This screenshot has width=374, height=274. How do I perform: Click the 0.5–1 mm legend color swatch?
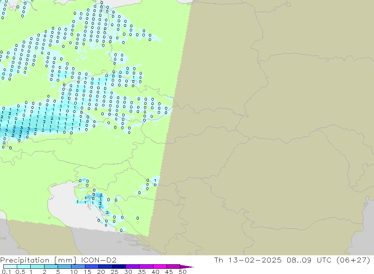(x=24, y=267)
